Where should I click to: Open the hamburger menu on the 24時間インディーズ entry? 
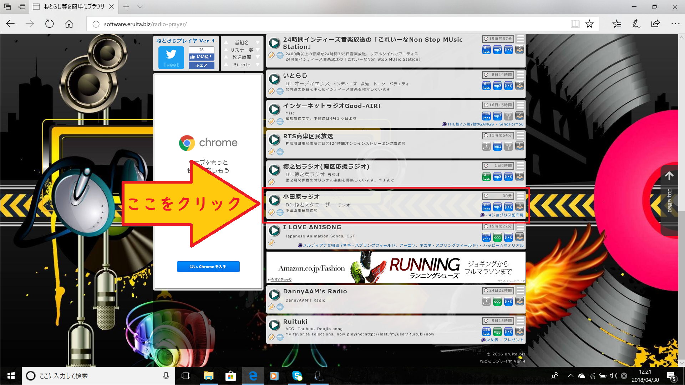coord(520,38)
